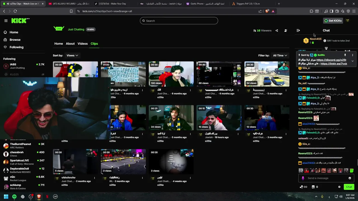Toggle the browser sidebar panel icon

pos(331,11)
